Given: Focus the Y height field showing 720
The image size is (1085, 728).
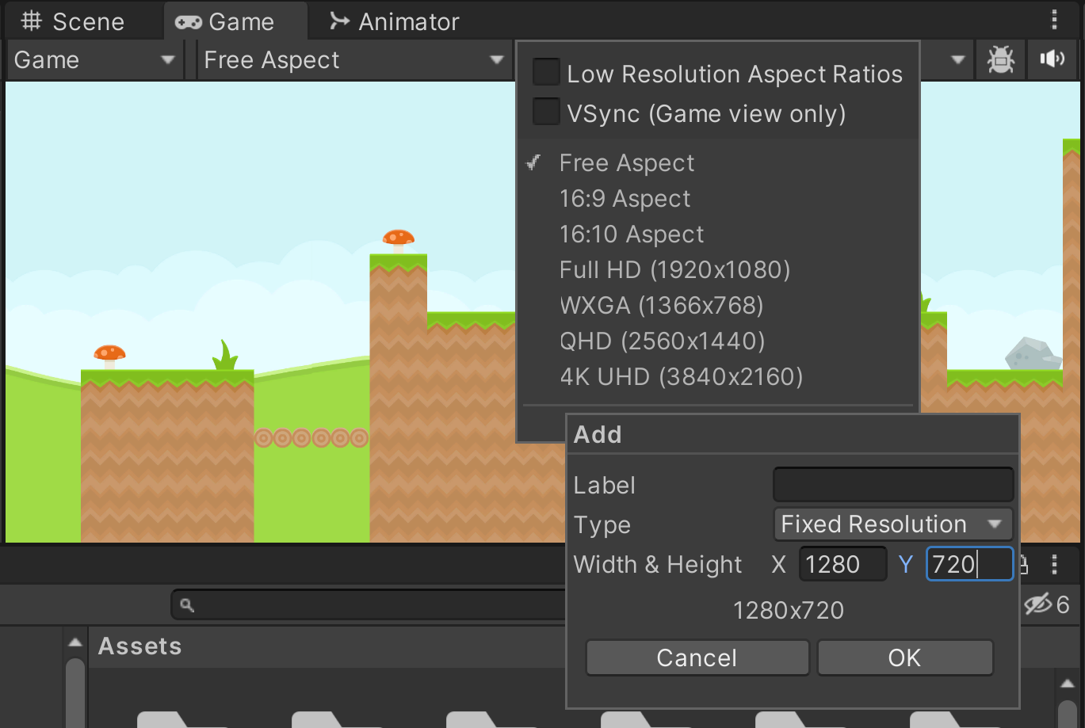Looking at the screenshot, I should [970, 564].
